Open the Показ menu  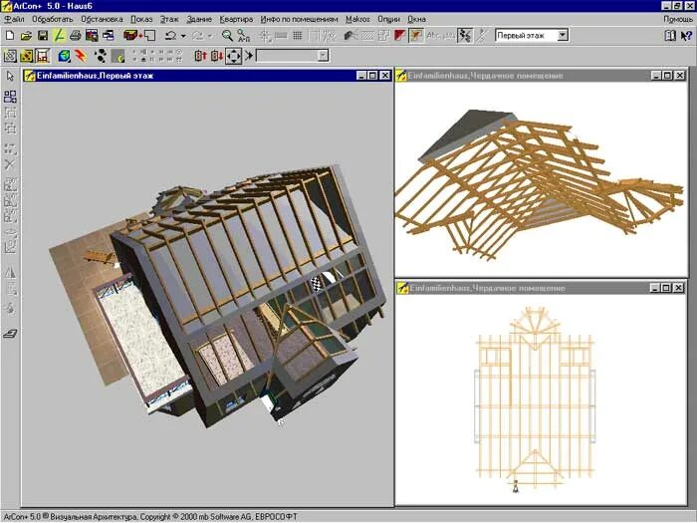tap(141, 19)
